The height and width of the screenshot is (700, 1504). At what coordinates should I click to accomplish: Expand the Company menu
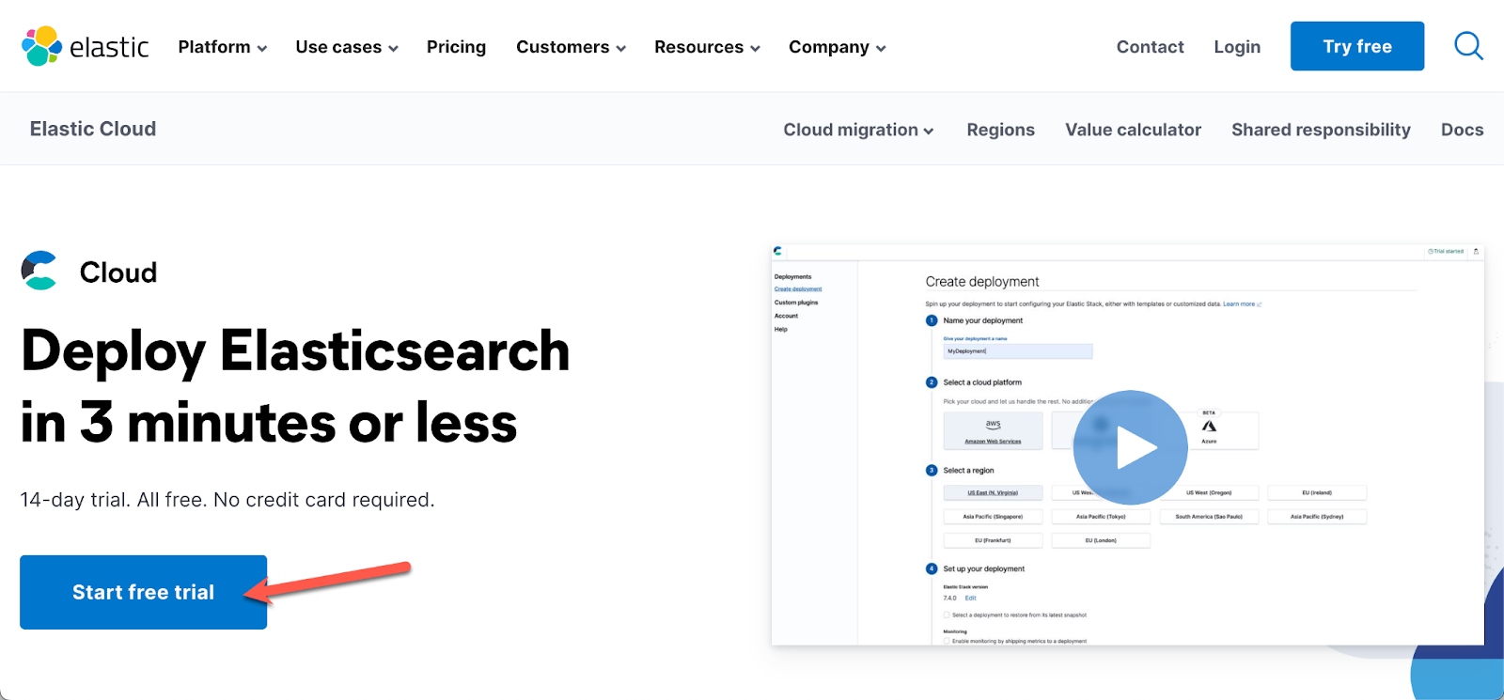[837, 47]
